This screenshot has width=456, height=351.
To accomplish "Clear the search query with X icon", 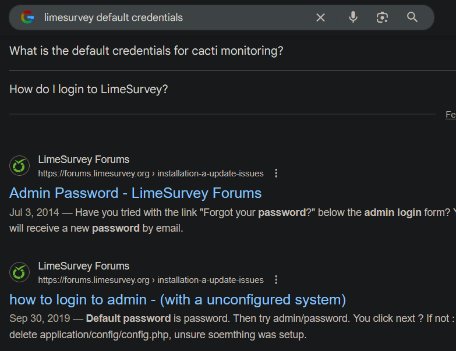I will point(320,17).
